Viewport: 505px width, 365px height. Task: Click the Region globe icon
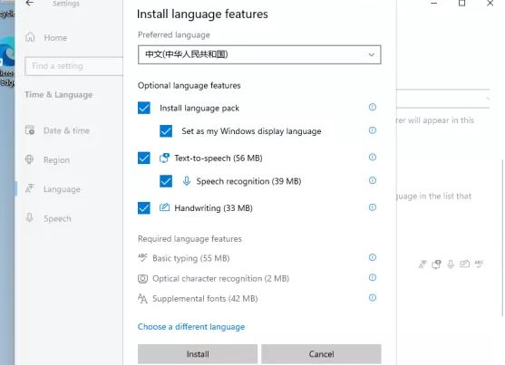(x=29, y=159)
